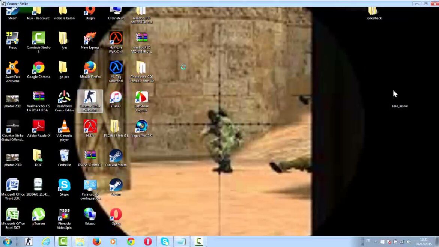
Task: Open the FR language selector in tray
Action: pyautogui.click(x=368, y=241)
